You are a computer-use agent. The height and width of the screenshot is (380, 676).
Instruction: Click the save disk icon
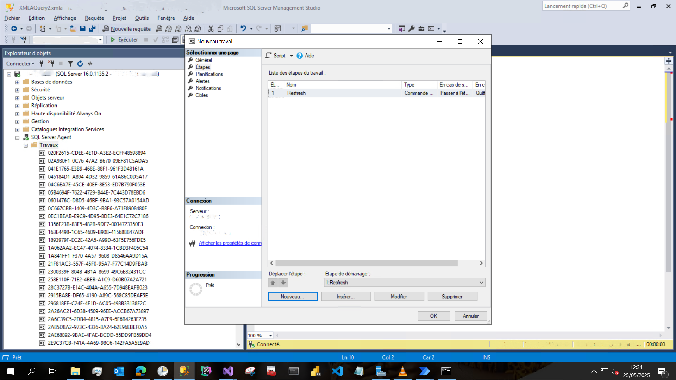pos(83,29)
